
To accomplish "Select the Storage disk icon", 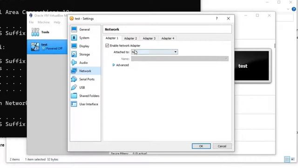I will 74,54.
